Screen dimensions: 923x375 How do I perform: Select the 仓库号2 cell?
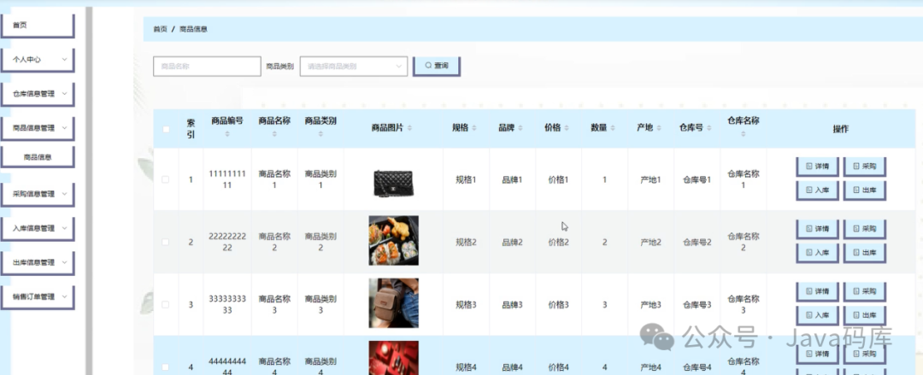[x=697, y=242]
